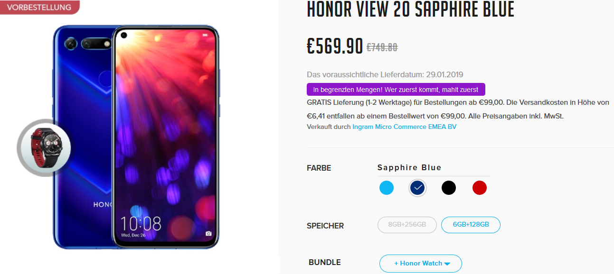
Task: Open the Ingram Micro Commerce EMEA BV link
Action: click(404, 127)
